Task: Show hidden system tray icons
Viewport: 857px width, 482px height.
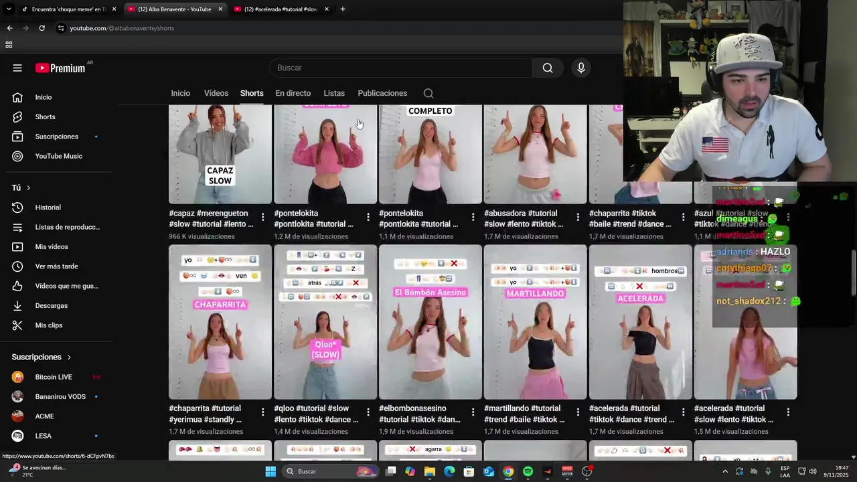Action: click(x=724, y=471)
